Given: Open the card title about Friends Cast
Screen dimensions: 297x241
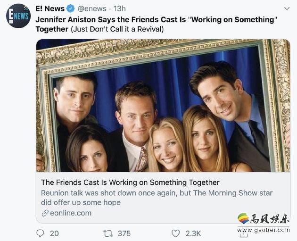Looking at the screenshot, I should [130, 182].
